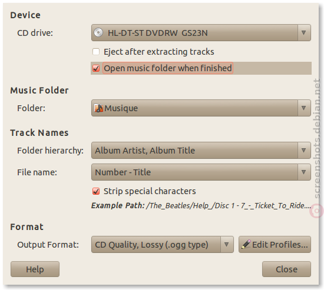The width and height of the screenshot is (324, 290).
Task: Click CD Quality, Lossy (.ogg type) combo
Action: click(163, 244)
